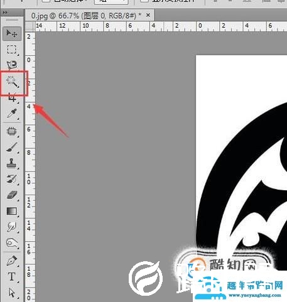Select the History Brush tool

(12, 179)
